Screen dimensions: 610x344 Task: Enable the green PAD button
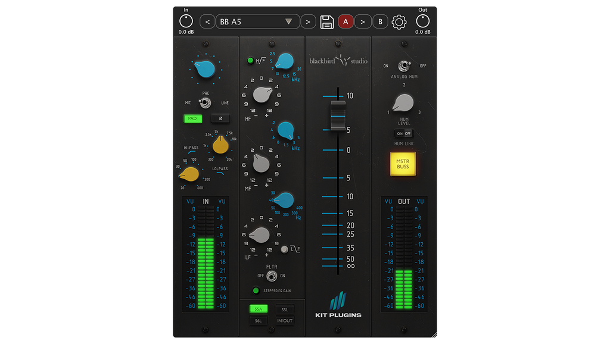pos(192,118)
